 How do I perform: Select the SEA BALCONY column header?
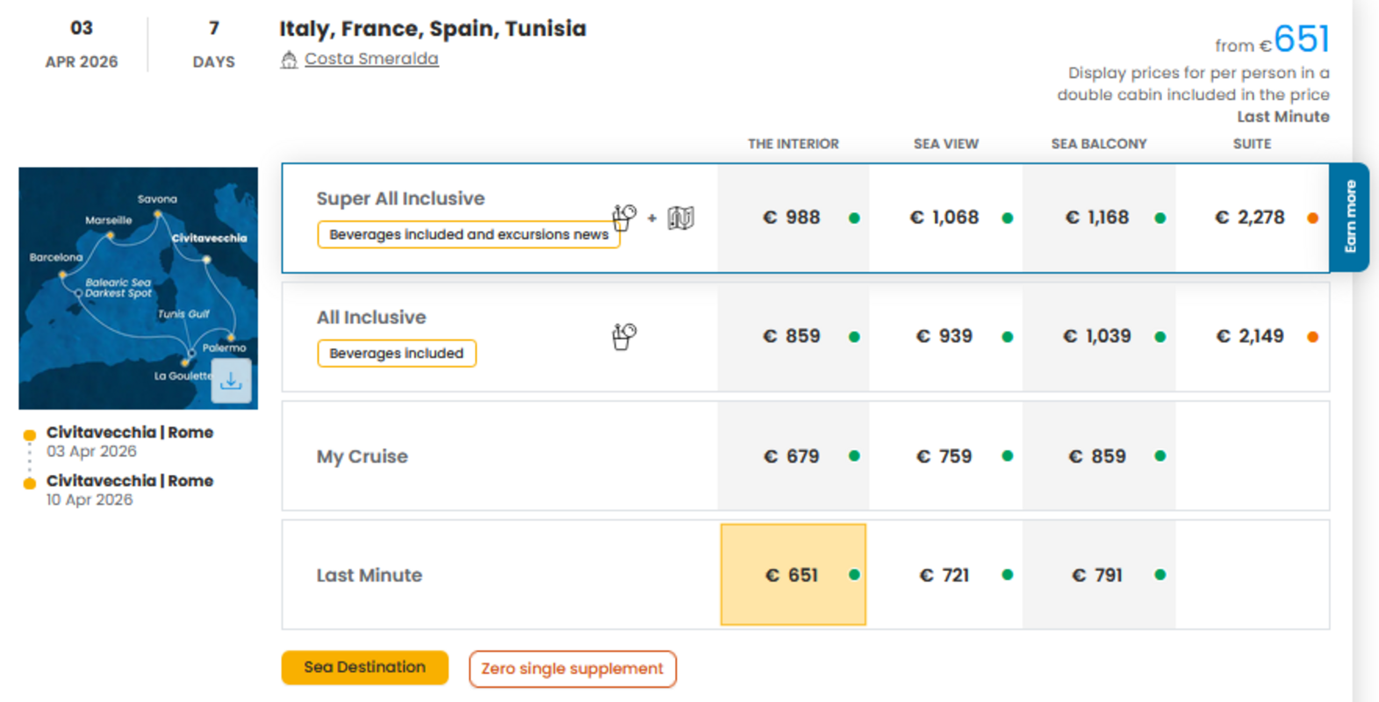(1099, 144)
